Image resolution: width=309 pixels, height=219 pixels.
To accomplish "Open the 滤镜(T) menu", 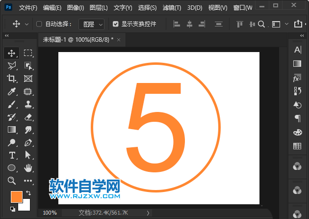I will pos(172,8).
